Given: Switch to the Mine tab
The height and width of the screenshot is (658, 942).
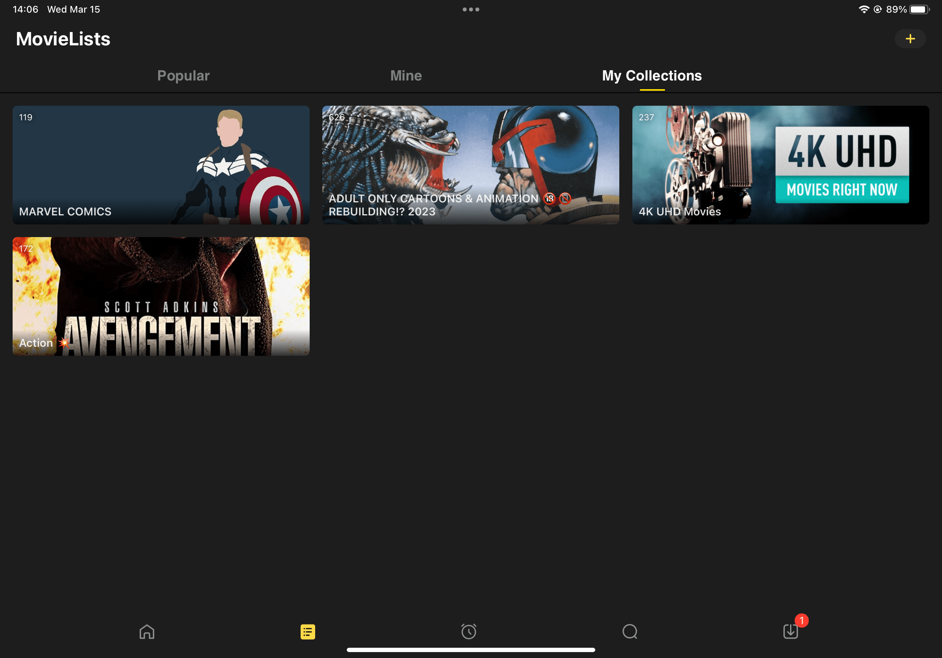Looking at the screenshot, I should 406,75.
